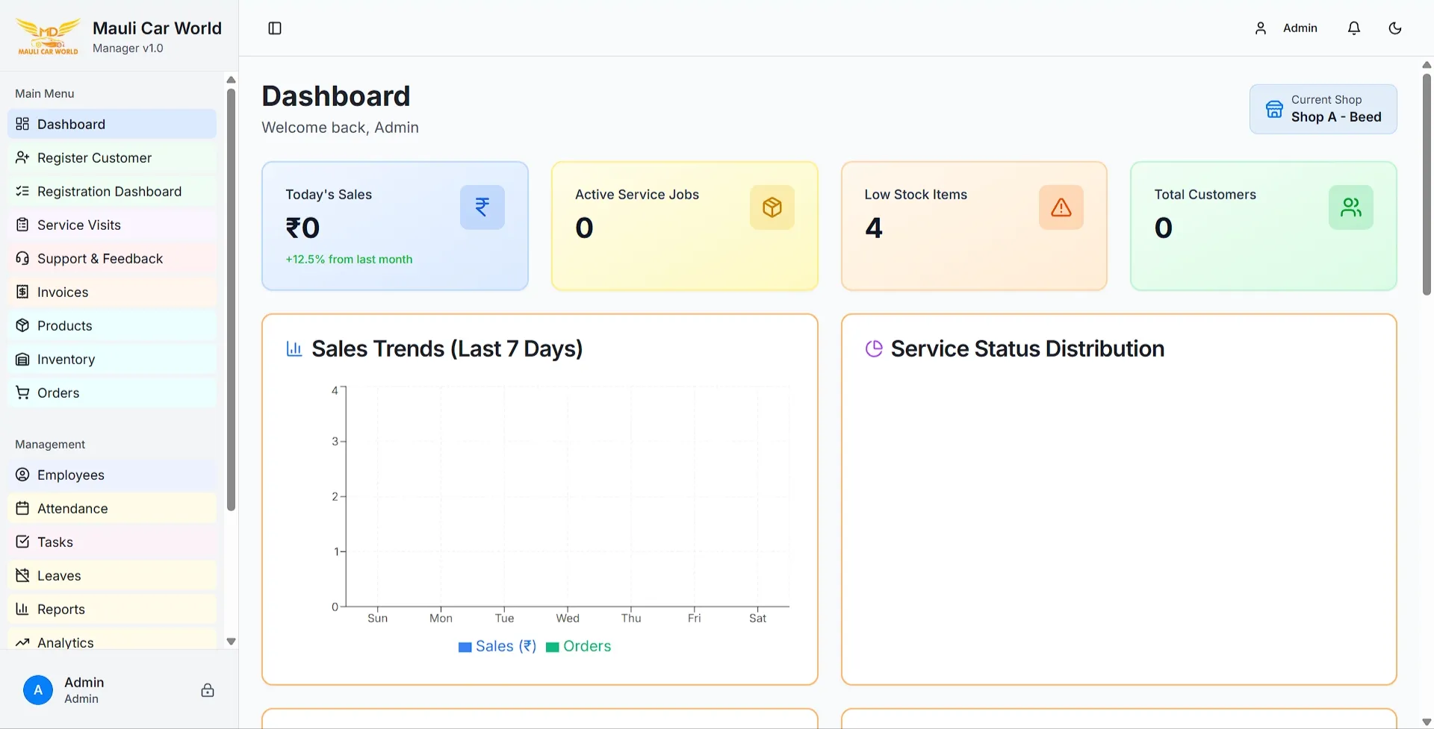This screenshot has height=729, width=1434.
Task: Select the Invoices icon in sidebar
Action: pyautogui.click(x=22, y=292)
